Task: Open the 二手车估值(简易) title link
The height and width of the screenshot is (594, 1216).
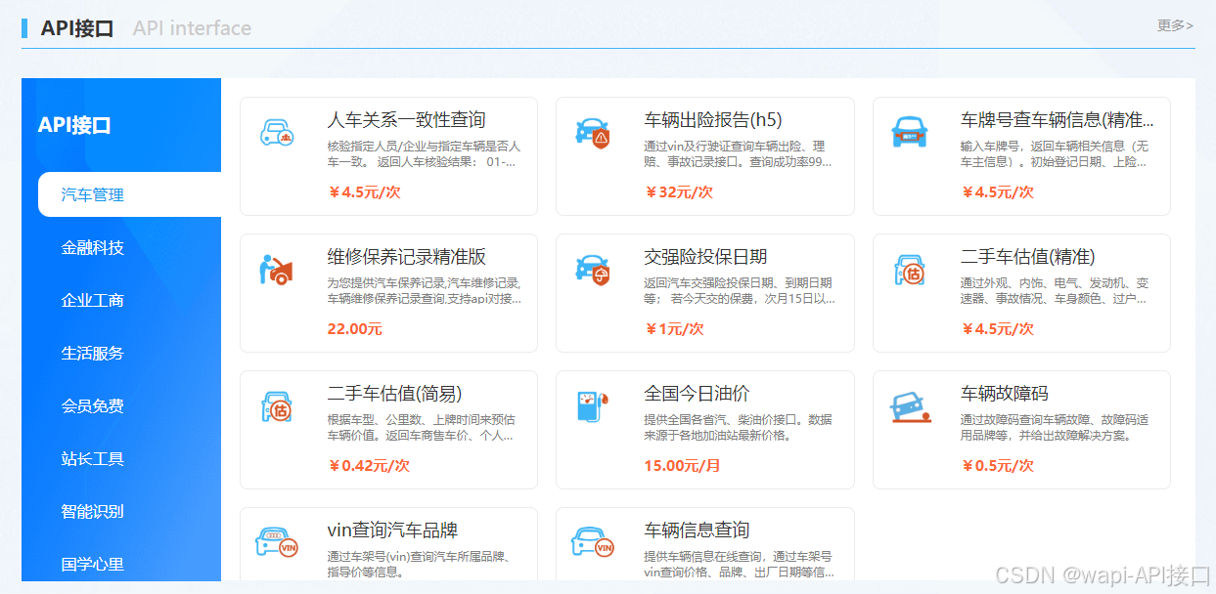Action: pyautogui.click(x=393, y=394)
